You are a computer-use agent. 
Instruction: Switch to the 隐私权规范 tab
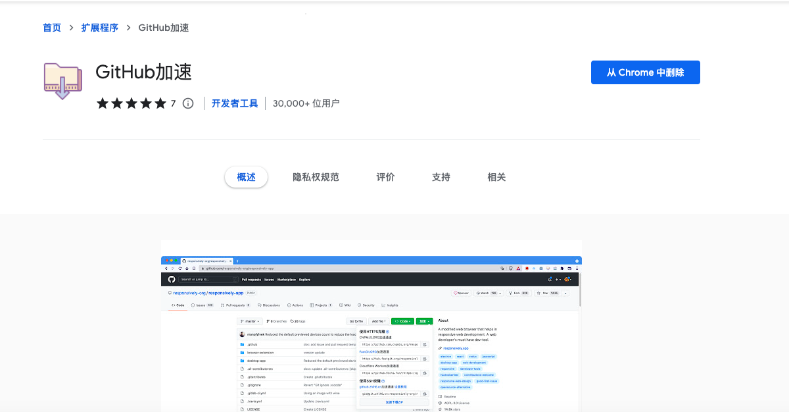click(316, 177)
